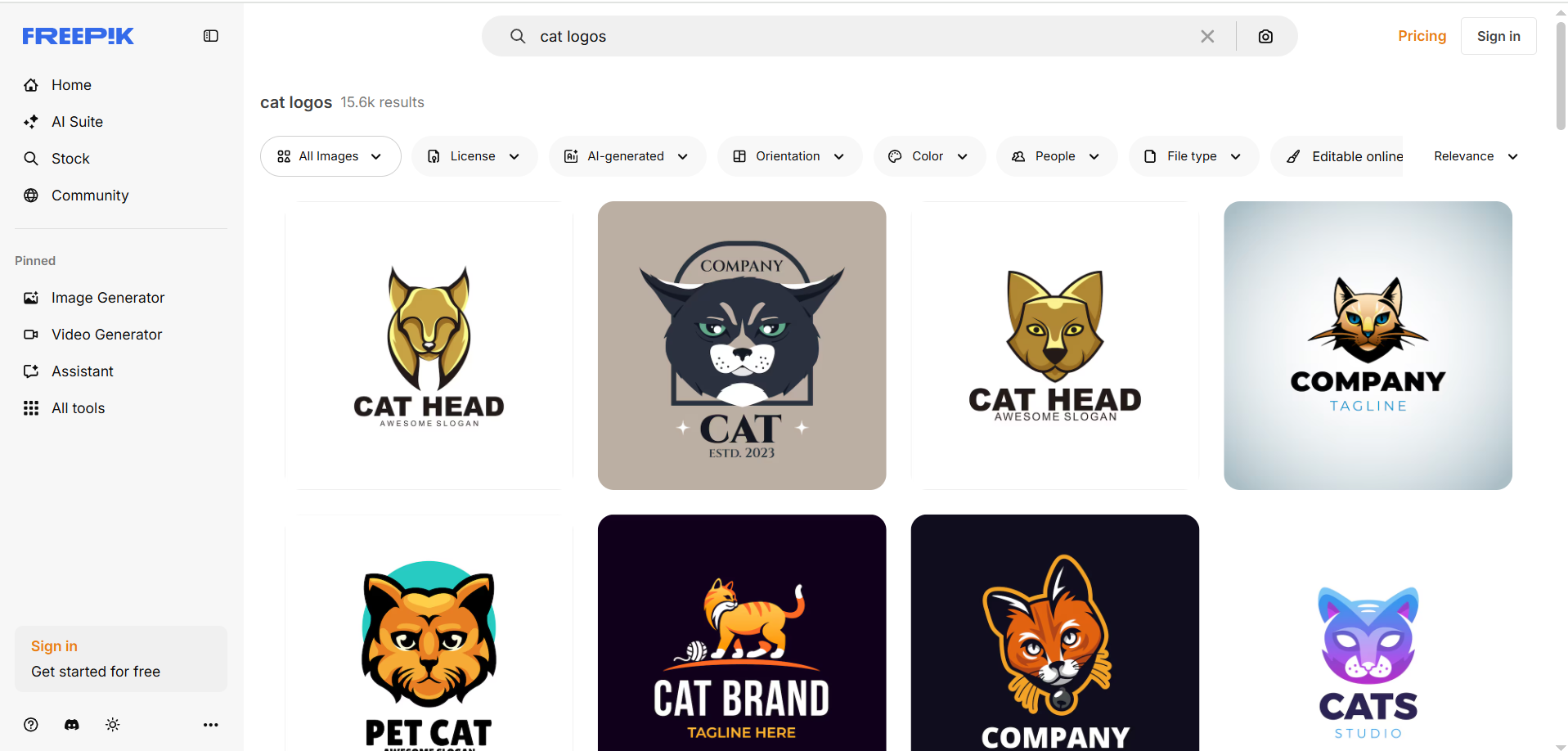Expand the License filter dropdown
The height and width of the screenshot is (751, 1568).
[x=474, y=155]
